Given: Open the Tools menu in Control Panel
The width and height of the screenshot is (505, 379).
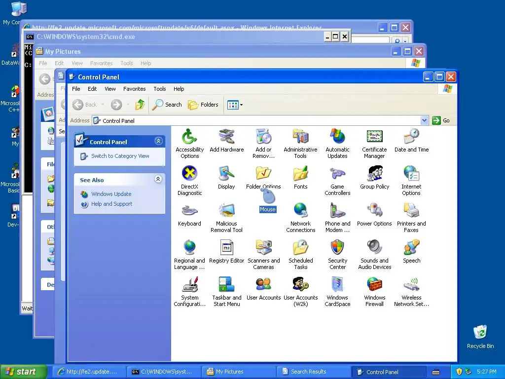Looking at the screenshot, I should point(159,89).
